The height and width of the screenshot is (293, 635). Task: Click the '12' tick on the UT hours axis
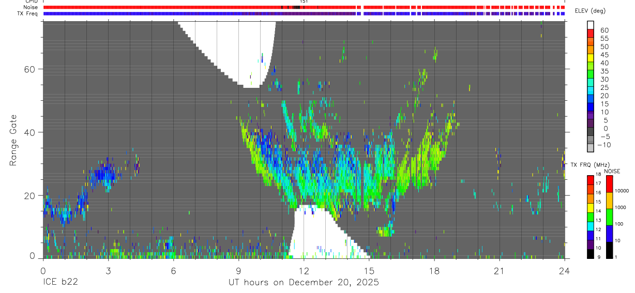coord(304,271)
